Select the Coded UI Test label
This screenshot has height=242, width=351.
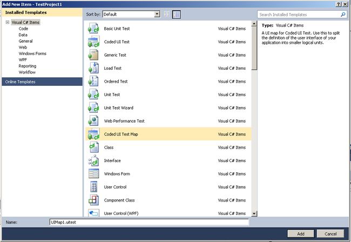[x=117, y=42]
